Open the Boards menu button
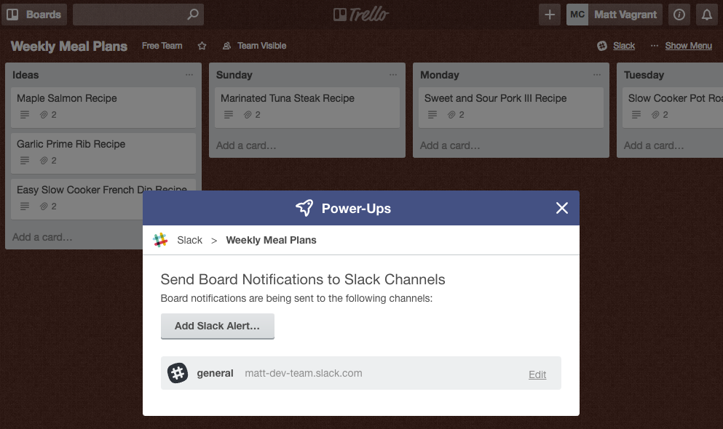This screenshot has height=429, width=723. (34, 15)
